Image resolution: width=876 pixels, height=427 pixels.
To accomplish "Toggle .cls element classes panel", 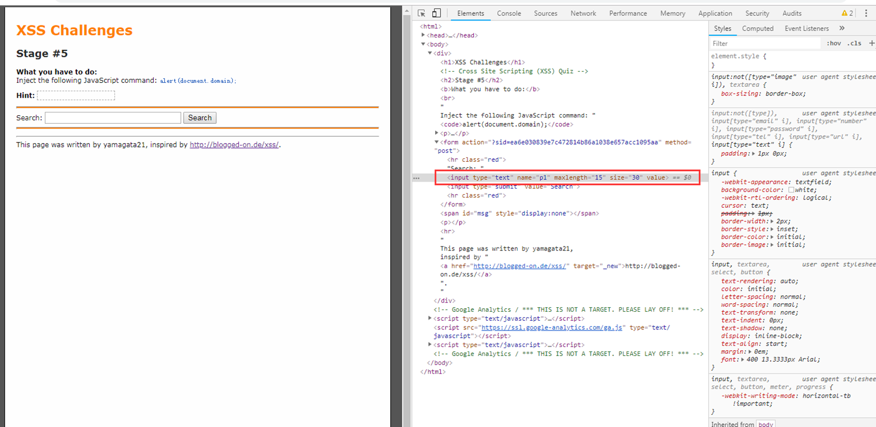I will click(x=854, y=43).
